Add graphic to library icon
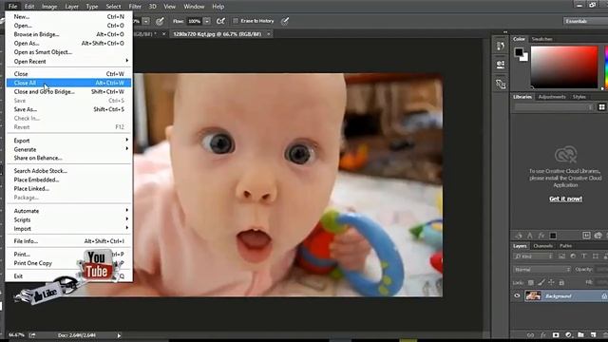 pos(519,236)
